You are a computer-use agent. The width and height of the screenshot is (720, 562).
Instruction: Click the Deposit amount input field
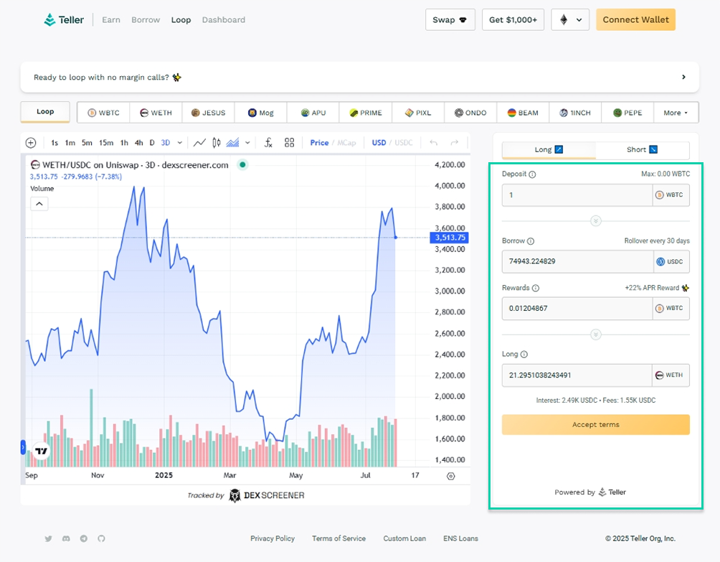(x=577, y=195)
